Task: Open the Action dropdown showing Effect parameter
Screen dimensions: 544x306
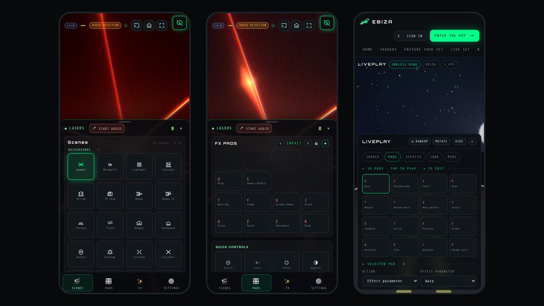Action: coord(390,281)
